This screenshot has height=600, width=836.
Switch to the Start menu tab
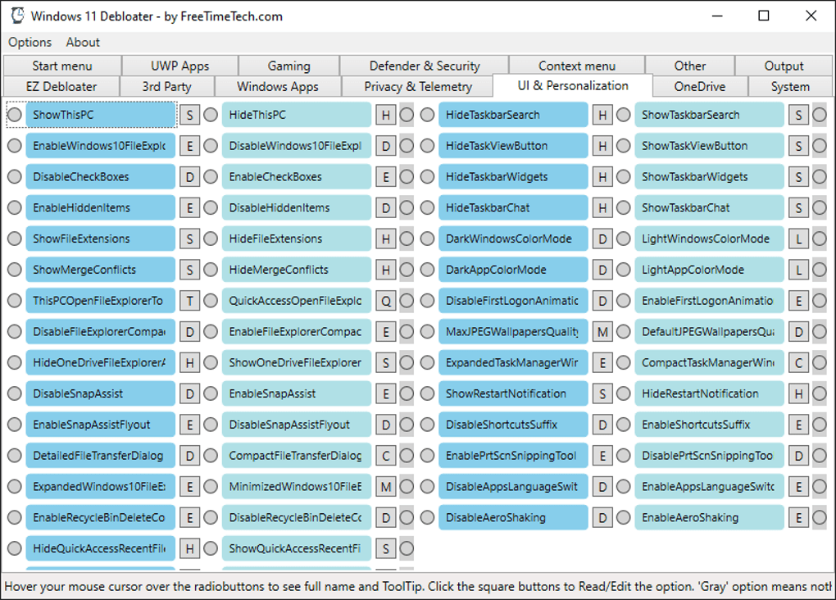point(62,66)
